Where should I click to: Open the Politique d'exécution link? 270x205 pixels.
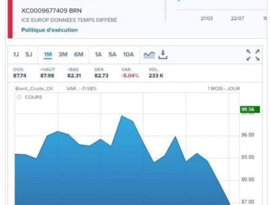click(50, 30)
